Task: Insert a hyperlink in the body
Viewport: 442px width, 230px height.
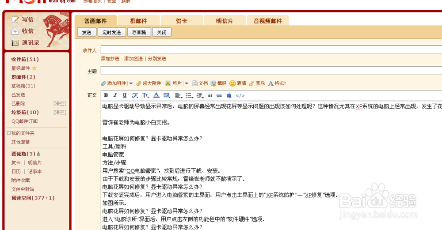Action: tap(219, 96)
